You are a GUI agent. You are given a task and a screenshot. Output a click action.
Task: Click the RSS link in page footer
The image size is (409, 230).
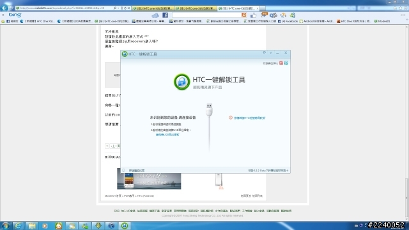point(116,211)
